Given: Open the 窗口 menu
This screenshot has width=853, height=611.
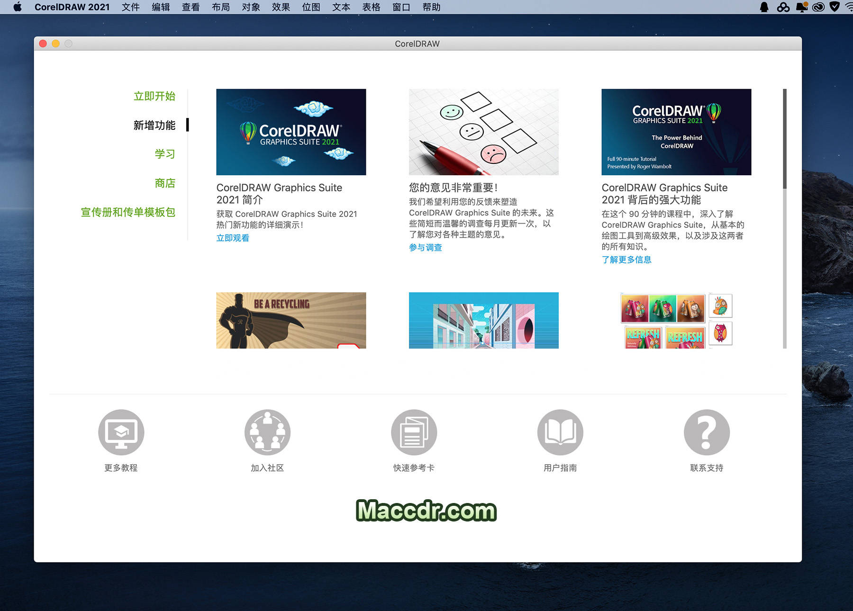Looking at the screenshot, I should click(x=401, y=7).
